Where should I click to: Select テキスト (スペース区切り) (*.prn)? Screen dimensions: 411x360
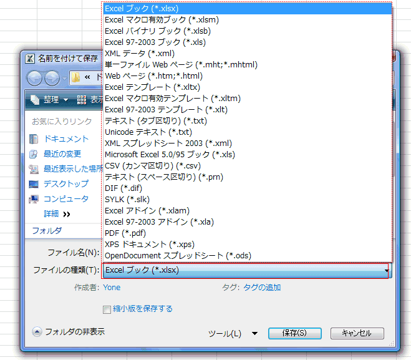(246, 177)
